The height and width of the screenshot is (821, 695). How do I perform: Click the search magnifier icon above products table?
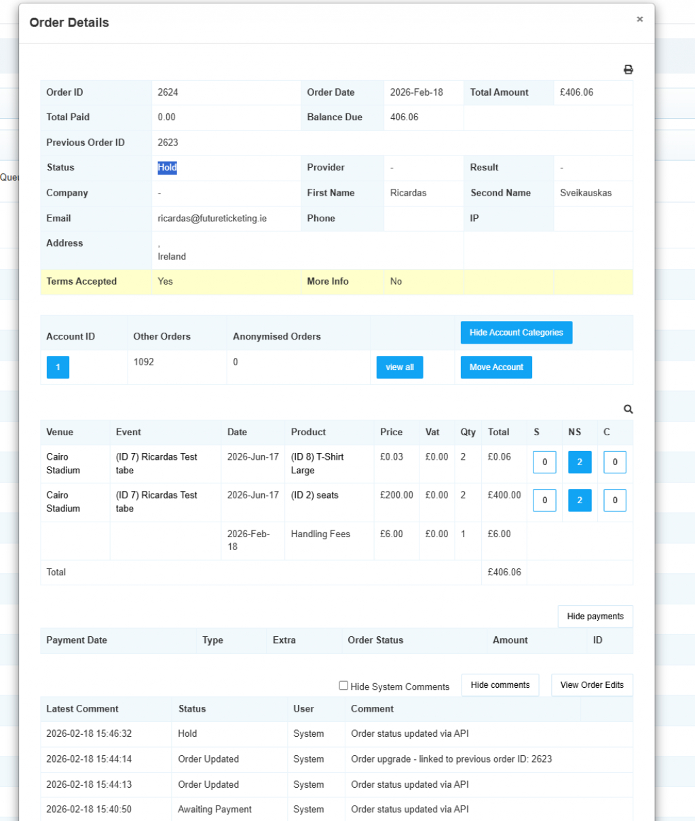pos(628,409)
